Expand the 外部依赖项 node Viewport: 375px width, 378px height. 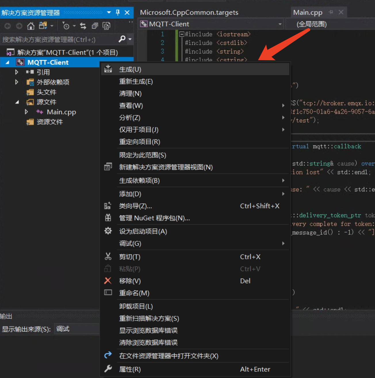coord(17,82)
